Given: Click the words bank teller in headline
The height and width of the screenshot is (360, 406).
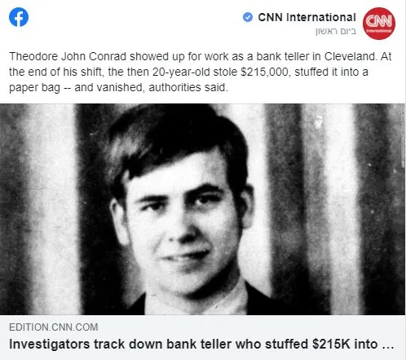Looking at the screenshot, I should click(x=199, y=345).
